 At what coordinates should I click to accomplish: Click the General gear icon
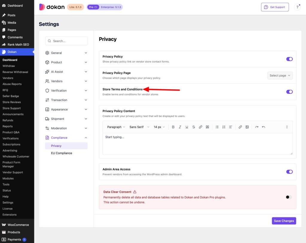coord(47,53)
